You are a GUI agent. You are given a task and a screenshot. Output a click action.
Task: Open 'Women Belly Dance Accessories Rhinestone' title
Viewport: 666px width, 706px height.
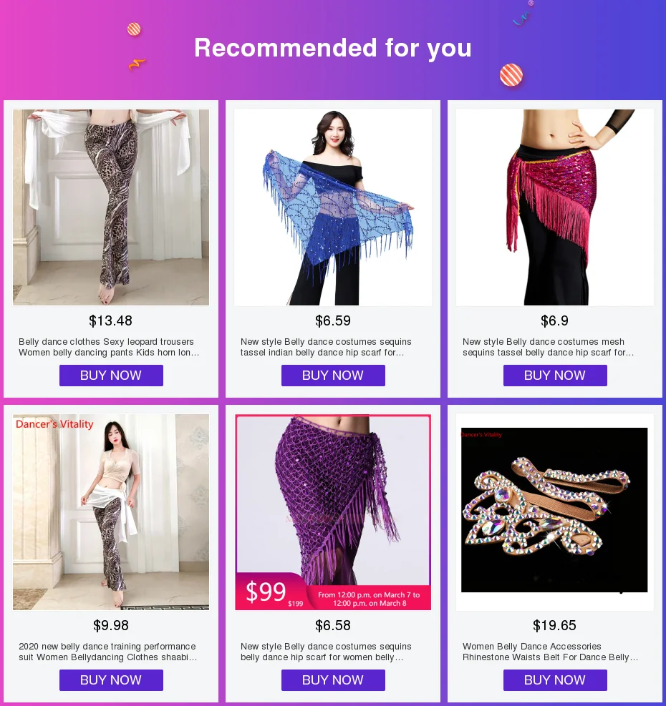pos(550,652)
